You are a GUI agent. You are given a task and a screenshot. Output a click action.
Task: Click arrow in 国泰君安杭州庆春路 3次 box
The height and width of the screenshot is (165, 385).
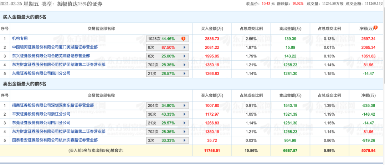[x=184, y=141]
